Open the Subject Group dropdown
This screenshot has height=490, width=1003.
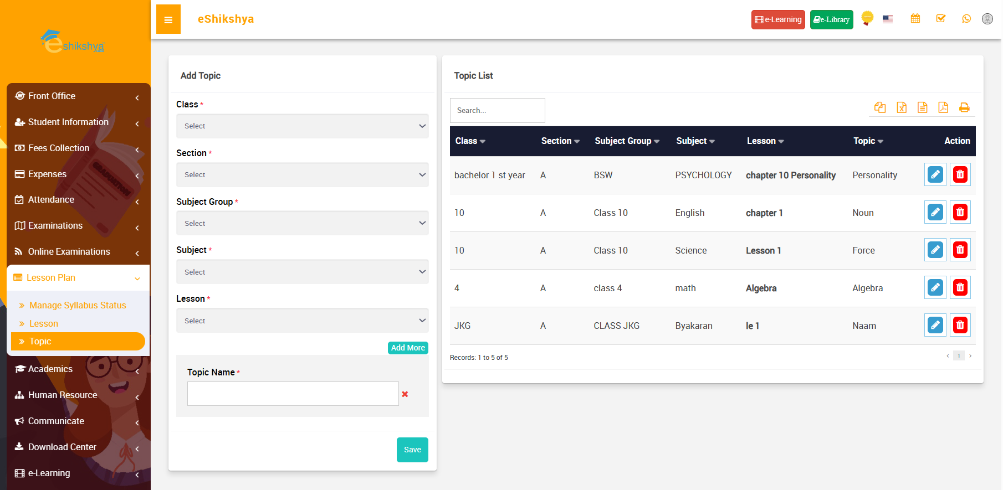pos(302,224)
